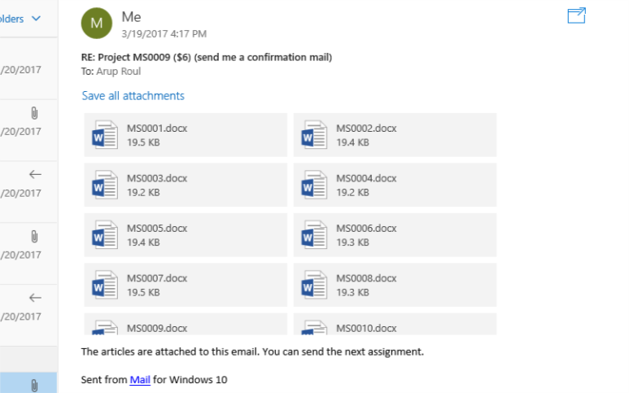
Task: Expand the Folders dropdown chevron
Action: [36, 19]
